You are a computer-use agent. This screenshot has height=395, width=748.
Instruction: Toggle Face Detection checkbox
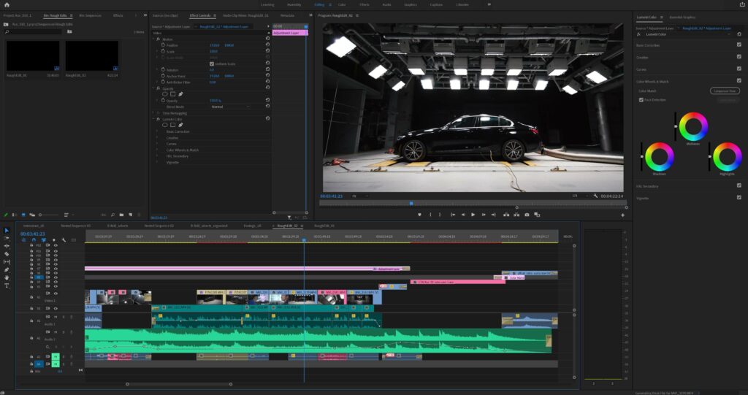(x=641, y=100)
